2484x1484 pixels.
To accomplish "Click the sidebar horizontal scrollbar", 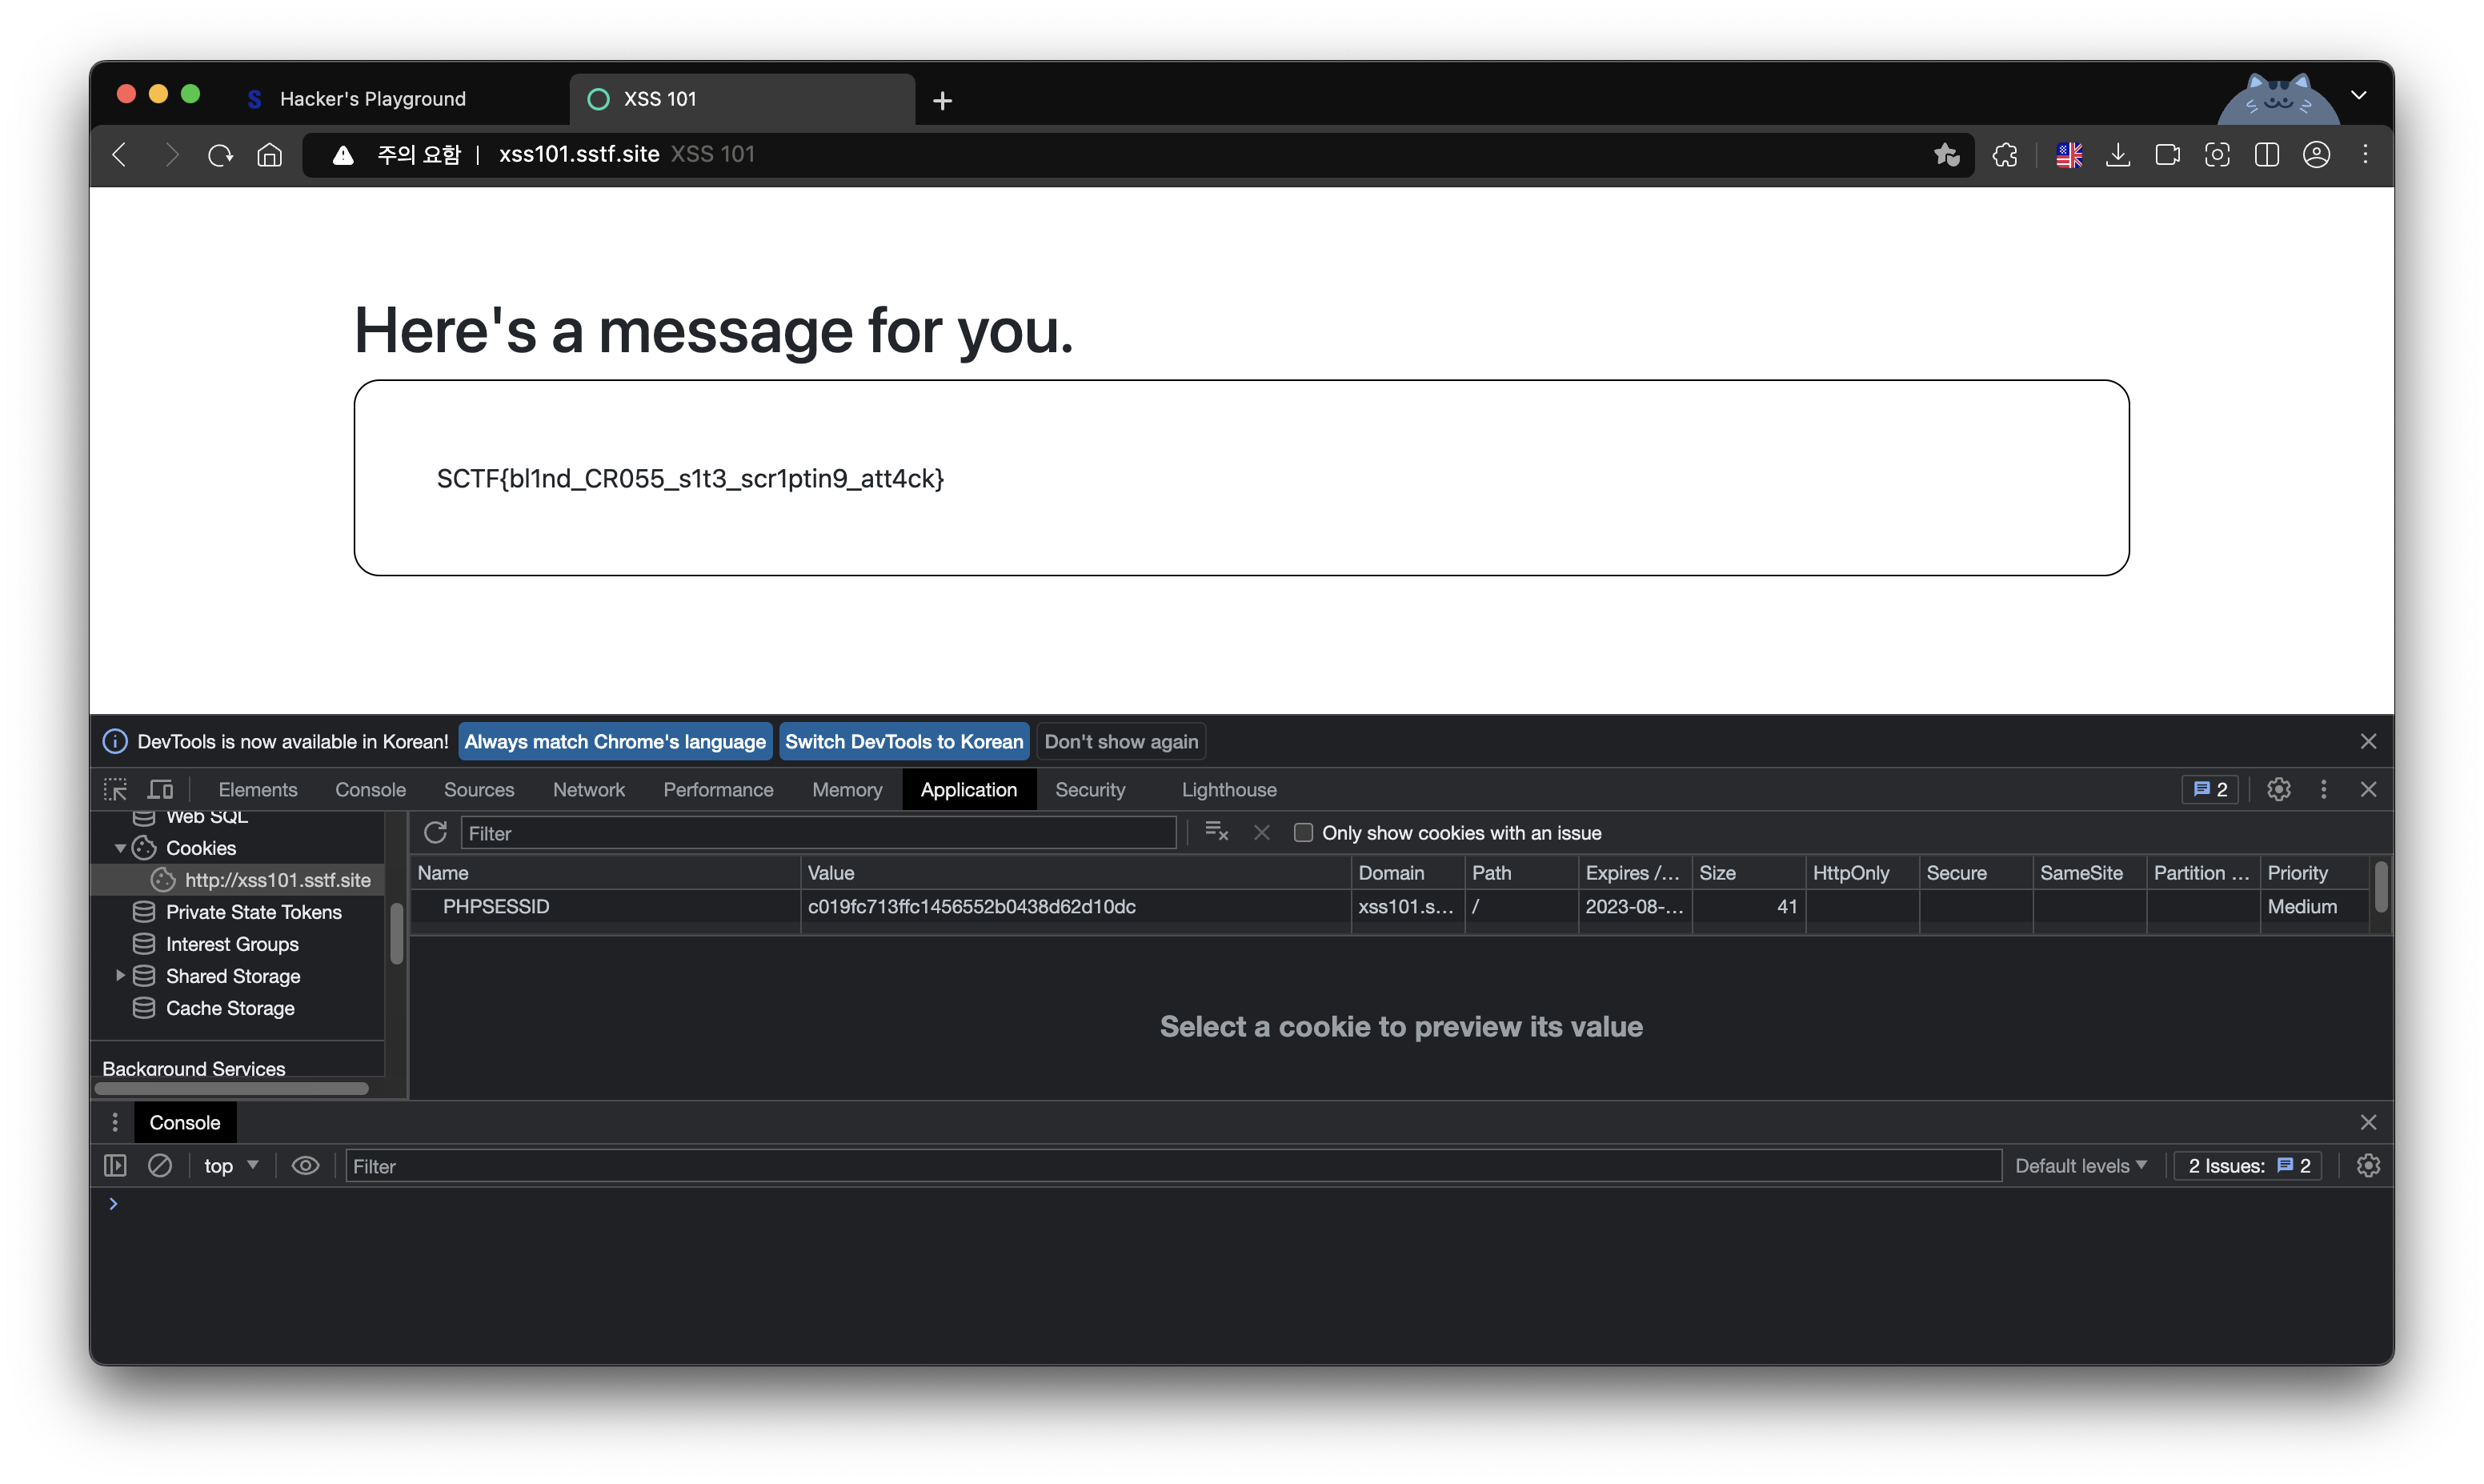I will click(x=232, y=1089).
